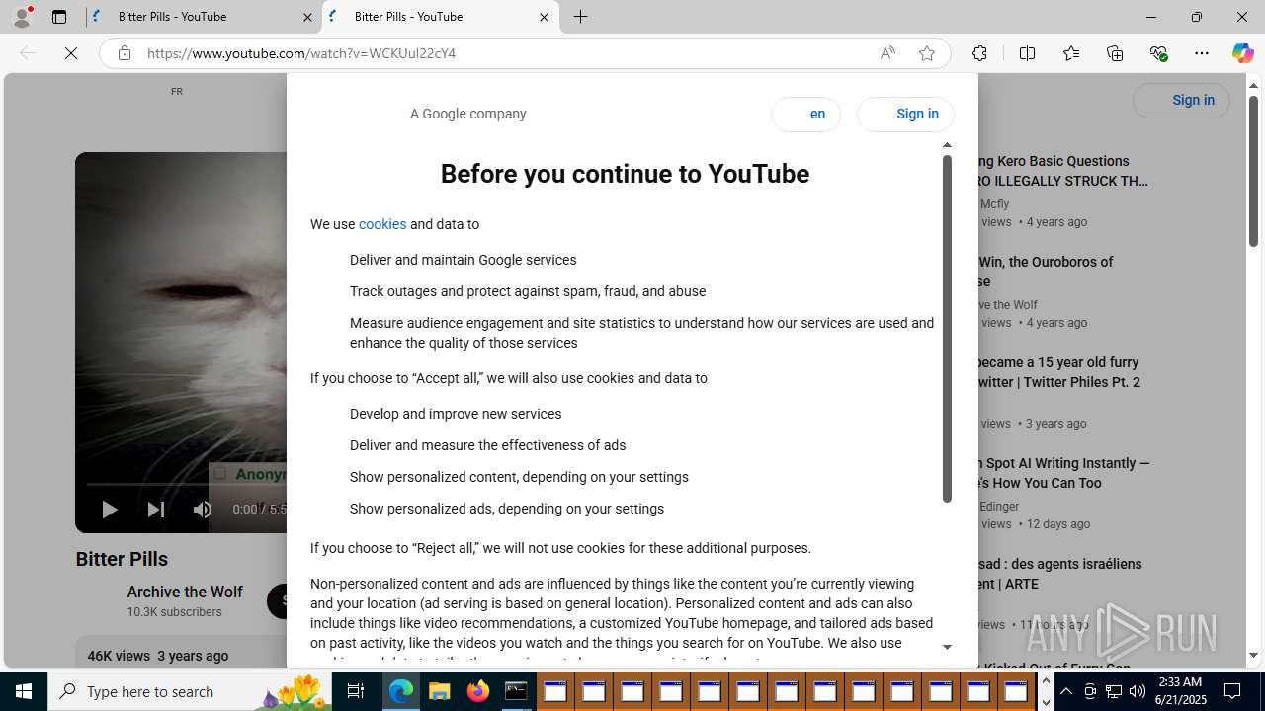Open Microsoft Edge from taskbar
The image size is (1265, 711).
(400, 691)
